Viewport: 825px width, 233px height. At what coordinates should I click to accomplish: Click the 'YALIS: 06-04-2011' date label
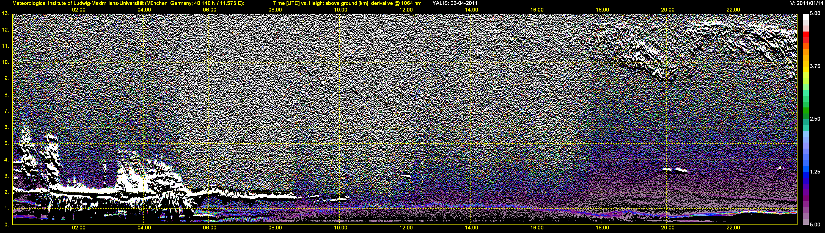(x=455, y=3)
